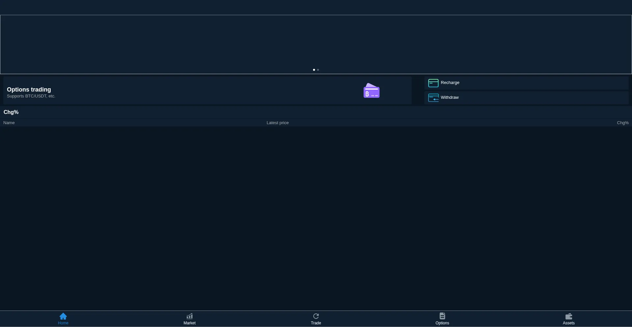Open Market via the bar chart icon
632x327 pixels.
tap(190, 316)
